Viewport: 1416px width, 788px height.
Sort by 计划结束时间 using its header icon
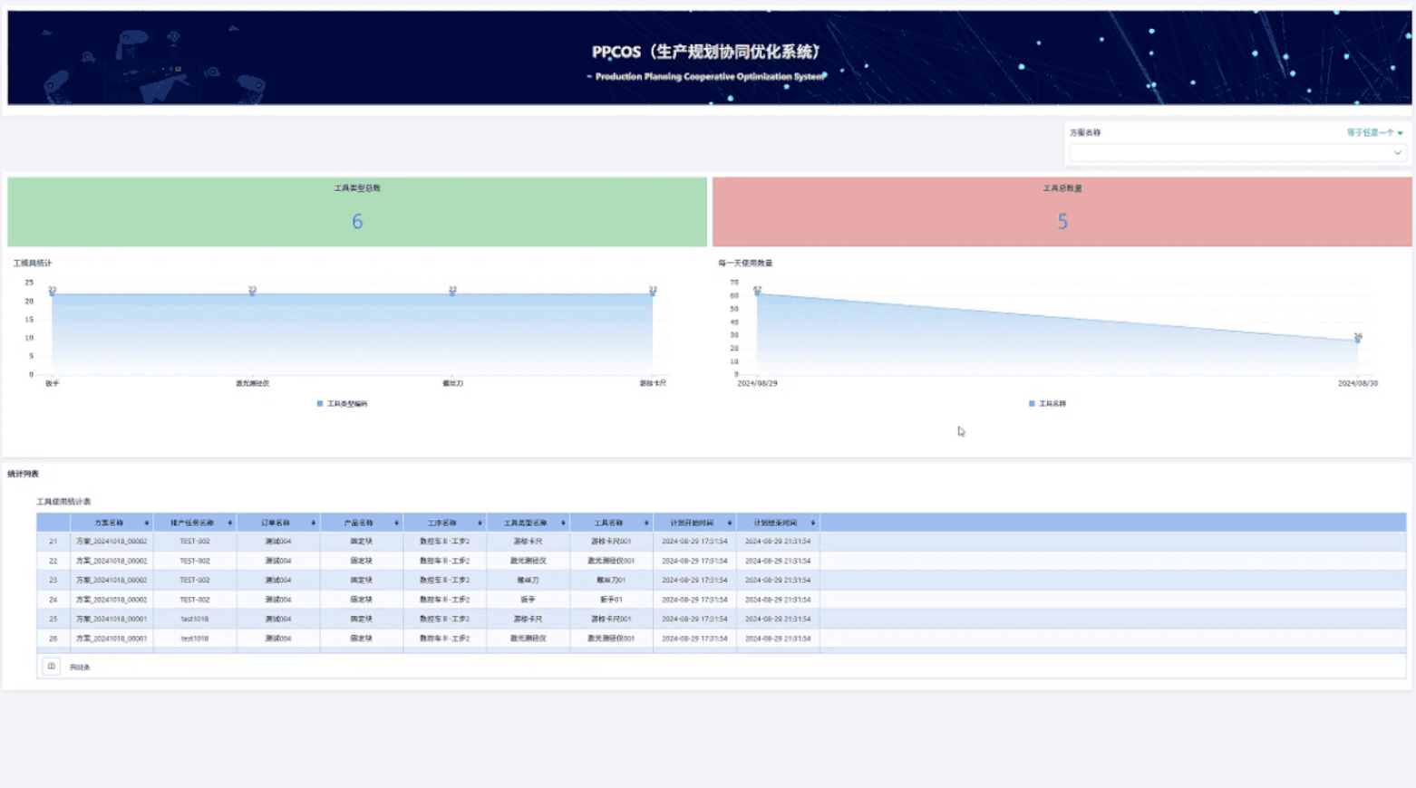(813, 523)
